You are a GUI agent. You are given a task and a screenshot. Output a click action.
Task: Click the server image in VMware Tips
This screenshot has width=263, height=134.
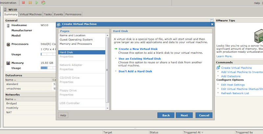tap(259, 36)
